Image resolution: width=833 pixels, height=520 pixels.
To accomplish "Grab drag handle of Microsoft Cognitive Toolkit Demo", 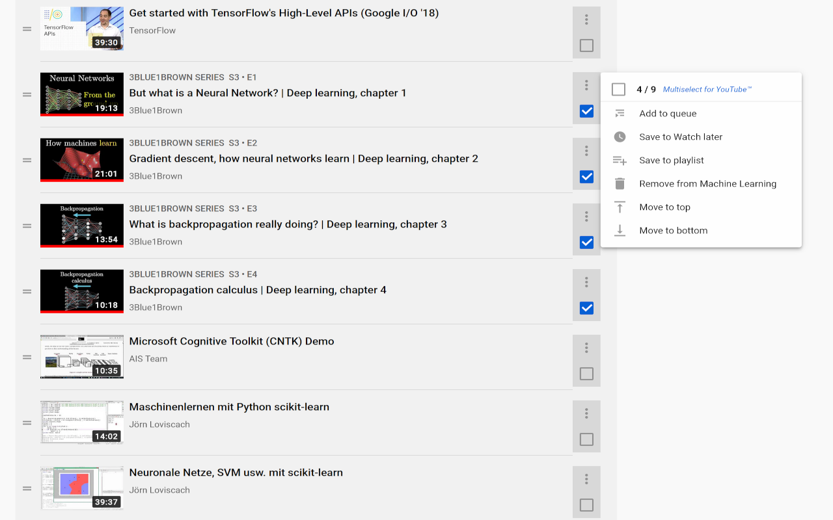I will pyautogui.click(x=27, y=357).
